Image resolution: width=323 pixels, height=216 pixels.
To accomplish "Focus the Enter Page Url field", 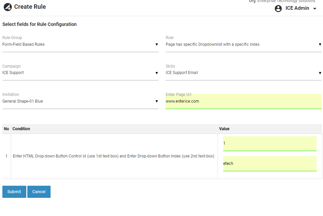I will [x=243, y=101].
